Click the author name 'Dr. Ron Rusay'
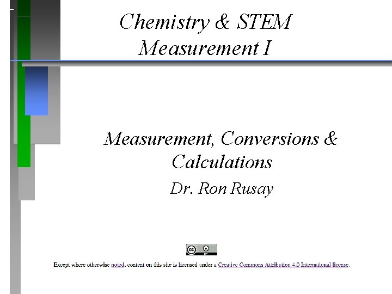392x294 pixels. click(x=222, y=188)
